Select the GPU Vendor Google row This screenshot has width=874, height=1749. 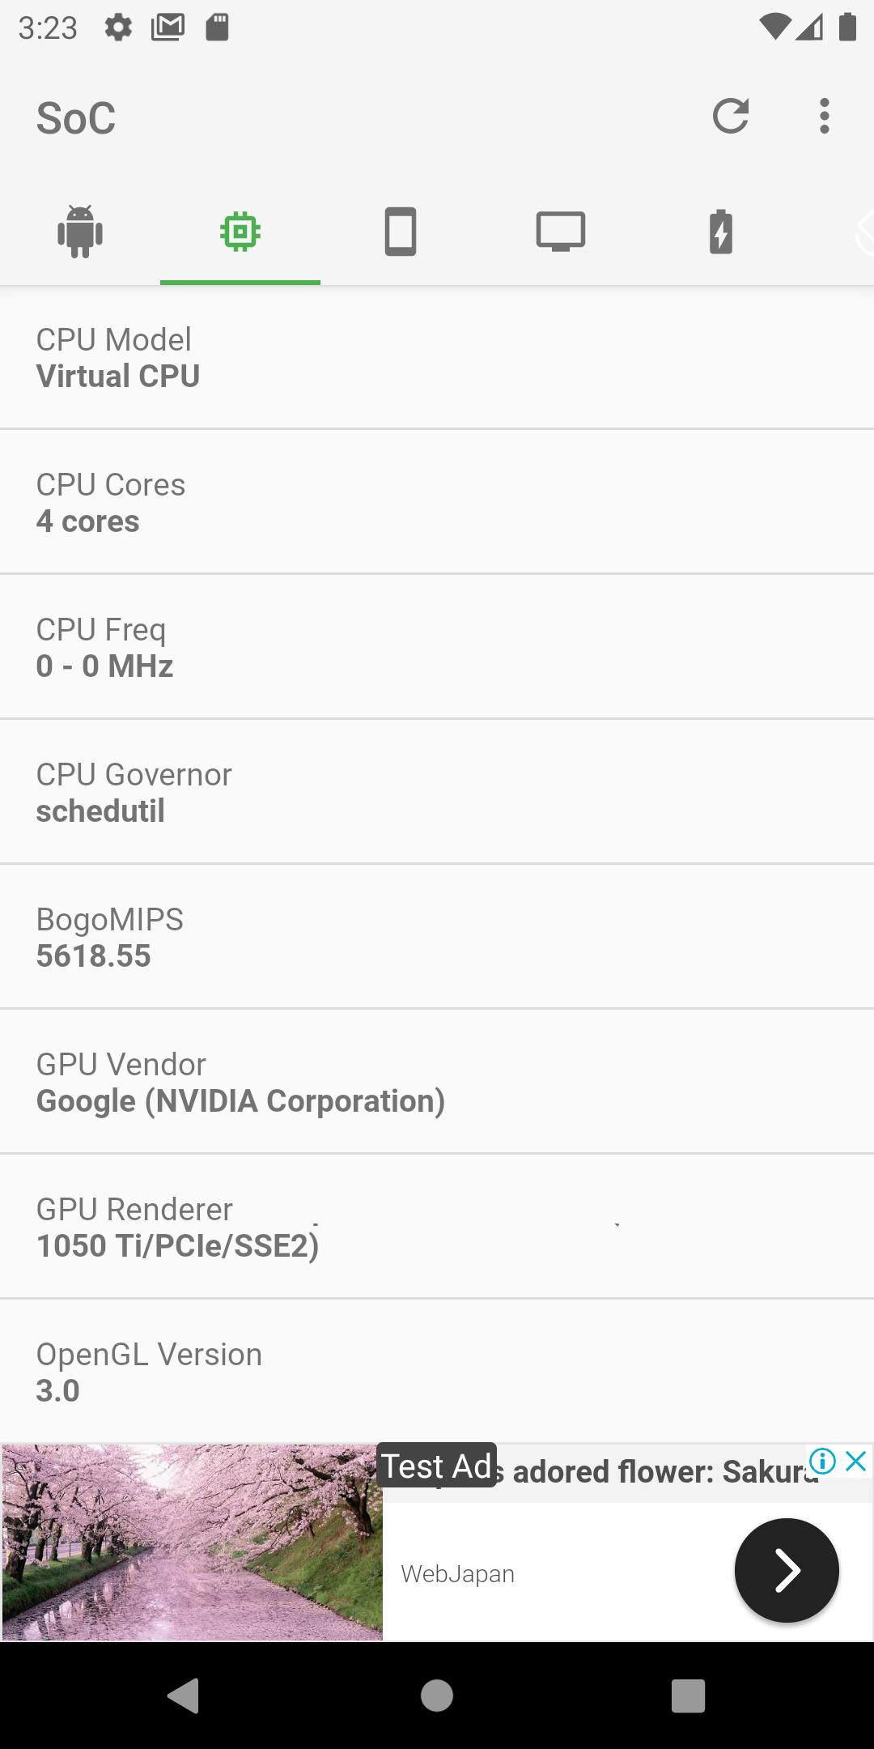437,1082
